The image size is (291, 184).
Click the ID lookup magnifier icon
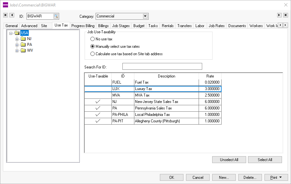click(x=56, y=16)
